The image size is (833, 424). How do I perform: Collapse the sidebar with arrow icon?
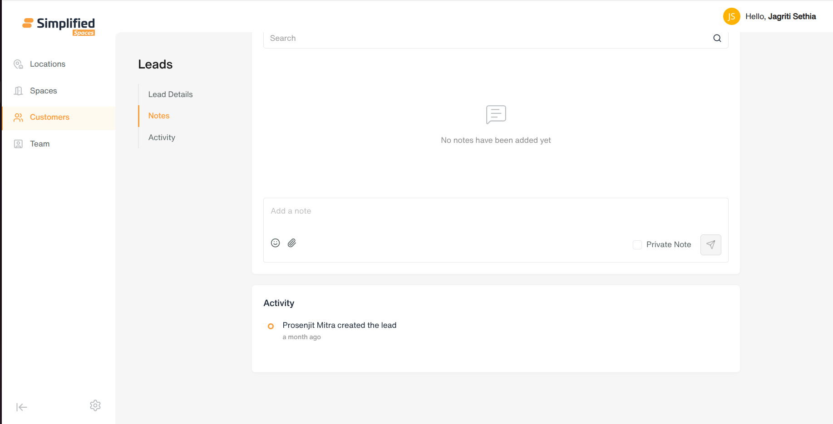point(21,407)
